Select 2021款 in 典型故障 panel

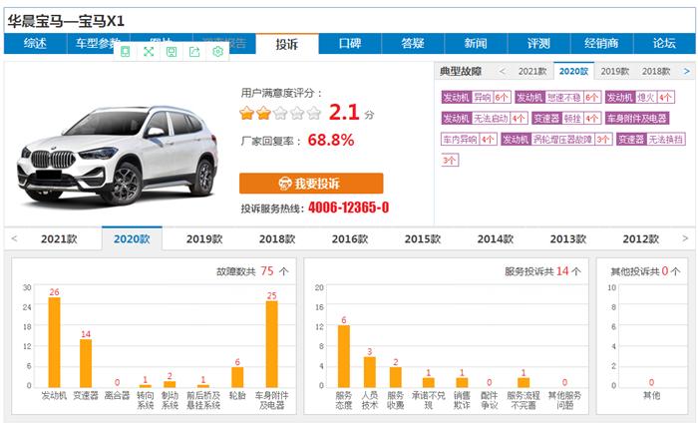click(x=532, y=71)
